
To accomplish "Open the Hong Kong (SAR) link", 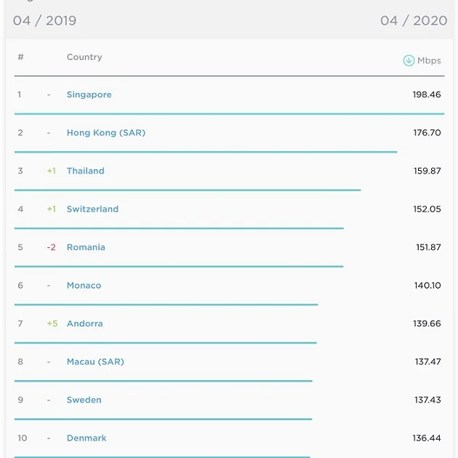I will click(105, 133).
